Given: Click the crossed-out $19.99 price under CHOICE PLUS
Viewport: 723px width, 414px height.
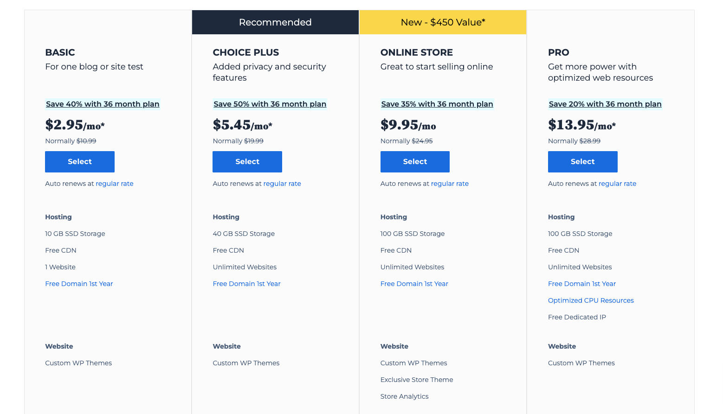Looking at the screenshot, I should [254, 140].
